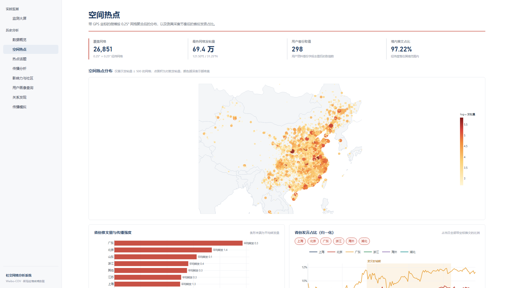Hide the 浙江 series via chart legend

tap(371, 252)
